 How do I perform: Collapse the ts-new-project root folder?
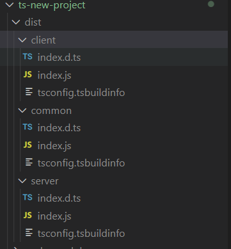click(x=10, y=5)
